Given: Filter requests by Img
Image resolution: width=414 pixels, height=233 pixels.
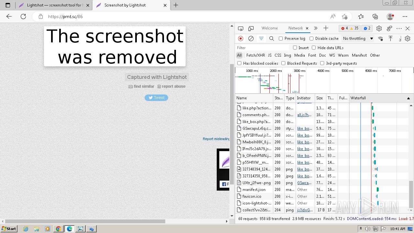Looking at the screenshot, I should [x=288, y=55].
